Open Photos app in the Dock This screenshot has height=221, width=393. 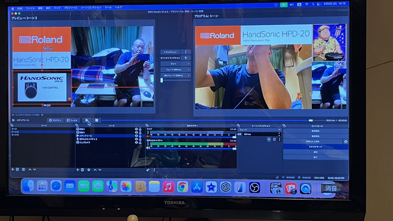click(126, 186)
